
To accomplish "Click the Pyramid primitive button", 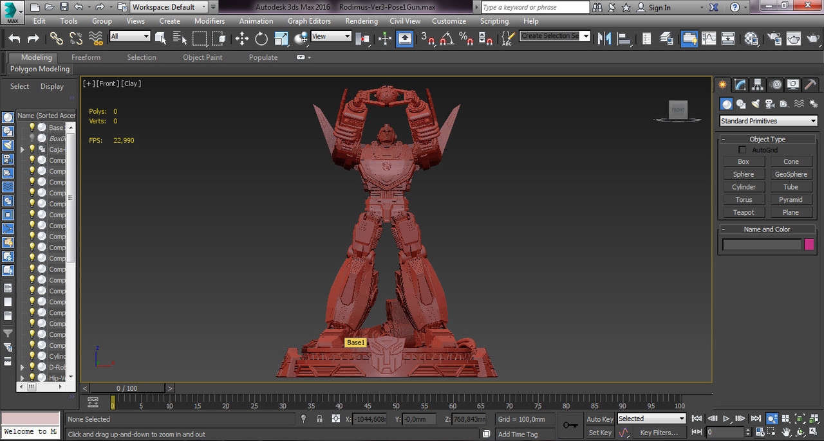I will point(791,200).
